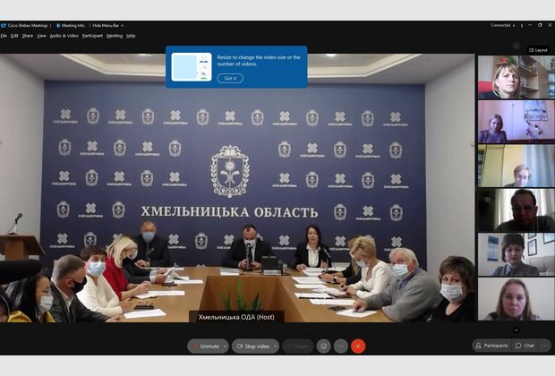
Task: Open the Participant menu
Action: [92, 36]
